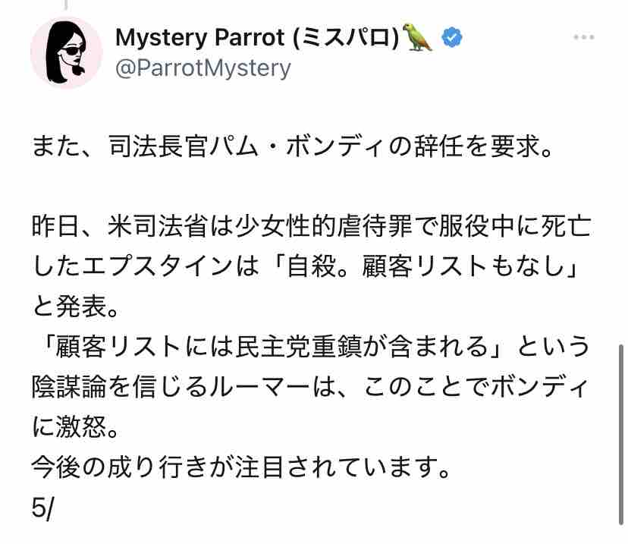This screenshot has height=544, width=628.
Task: Click the thread connector line above the avatar
Action: (x=66, y=5)
